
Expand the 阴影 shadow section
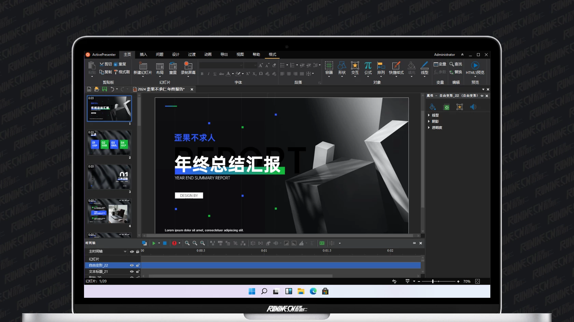point(429,121)
